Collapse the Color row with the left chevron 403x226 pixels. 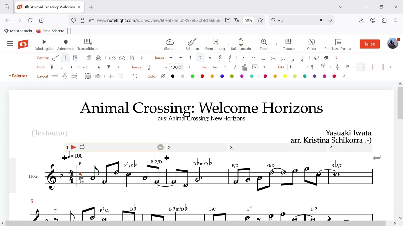[344, 76]
